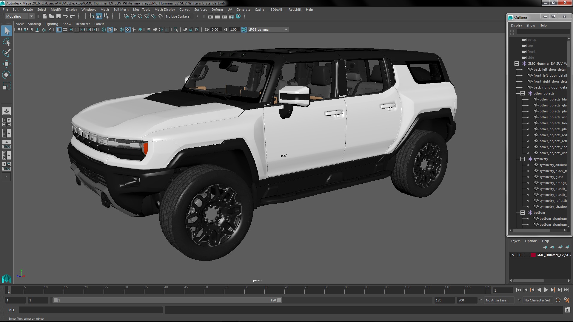The width and height of the screenshot is (573, 322).
Task: Toggle color management ON button
Action: (244, 30)
